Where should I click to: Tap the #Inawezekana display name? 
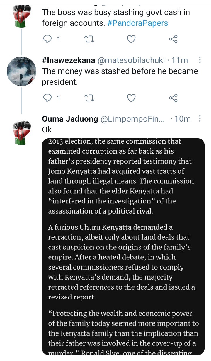click(69, 60)
